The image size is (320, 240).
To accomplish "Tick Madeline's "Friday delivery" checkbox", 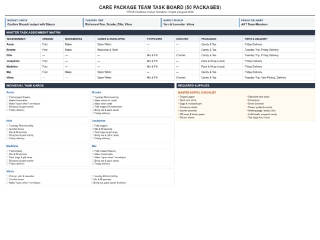I will 7,164.
